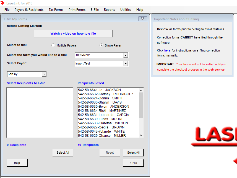Click Select All under Recipients to E-file
Screen dimensions: 237x178
pyautogui.click(x=63, y=153)
